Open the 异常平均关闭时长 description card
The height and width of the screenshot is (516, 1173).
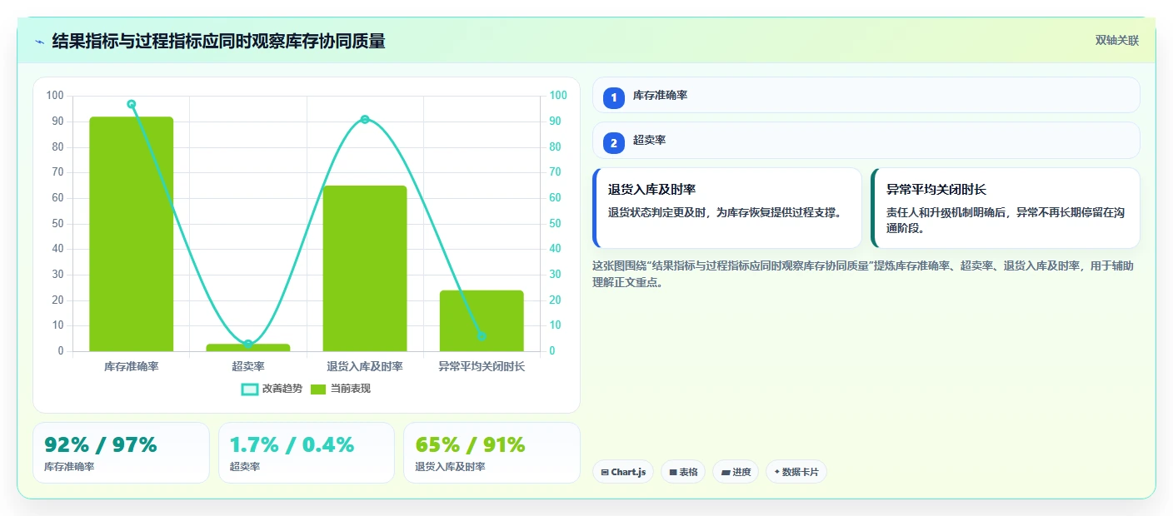(x=1006, y=208)
